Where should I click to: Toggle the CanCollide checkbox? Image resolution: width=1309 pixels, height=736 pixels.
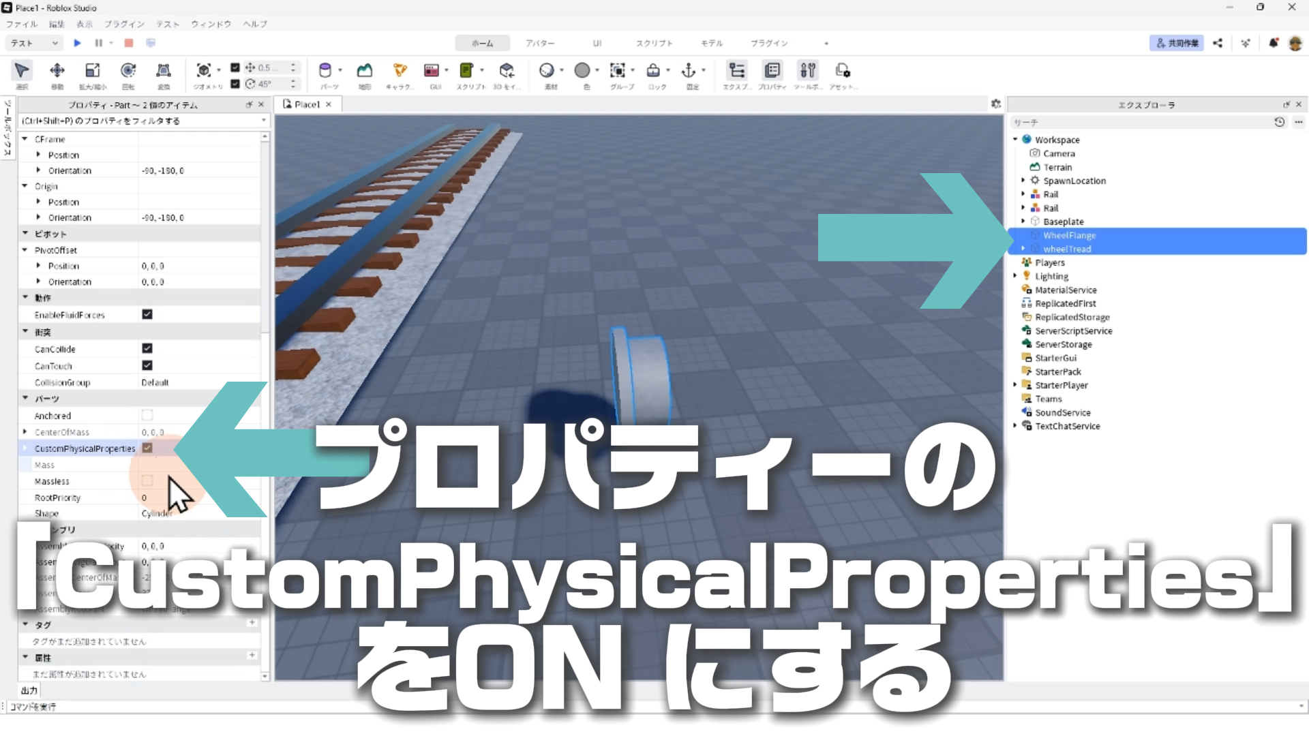[x=147, y=348]
